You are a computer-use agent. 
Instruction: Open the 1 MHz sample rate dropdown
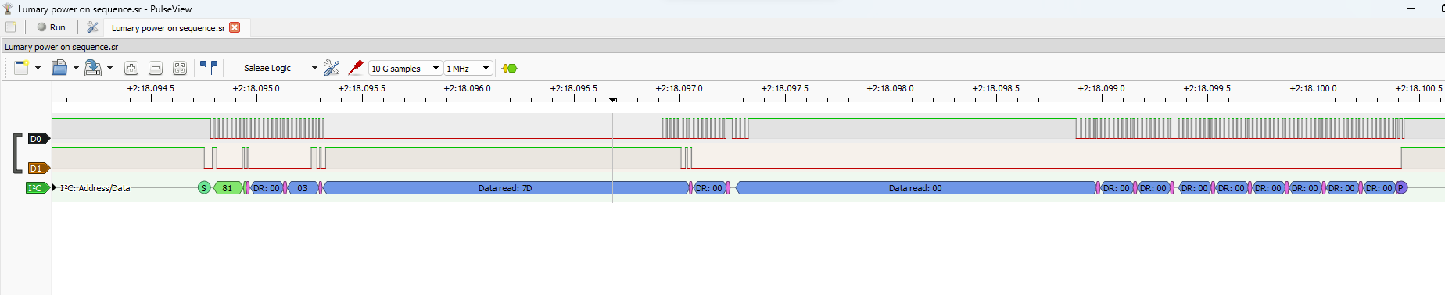click(468, 69)
